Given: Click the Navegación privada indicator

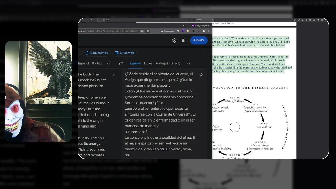Looking at the screenshot, I should coord(201,25).
